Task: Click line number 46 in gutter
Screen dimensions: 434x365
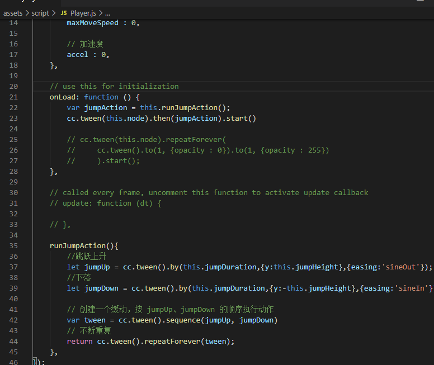Action: click(13, 362)
